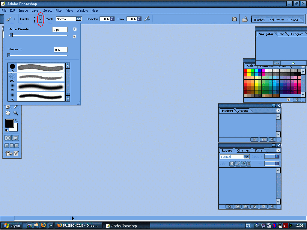Switch to the Histogram tab

pos(296,34)
